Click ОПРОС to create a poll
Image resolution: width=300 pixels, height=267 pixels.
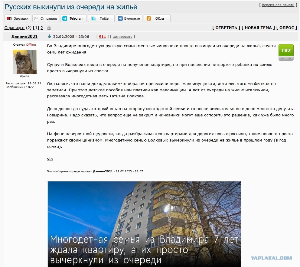287,28
